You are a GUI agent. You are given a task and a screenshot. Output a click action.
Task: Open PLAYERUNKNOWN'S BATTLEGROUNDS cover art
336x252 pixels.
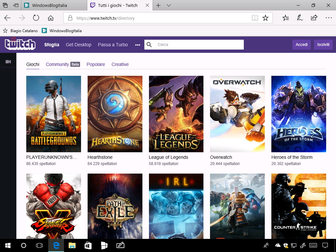(x=53, y=114)
